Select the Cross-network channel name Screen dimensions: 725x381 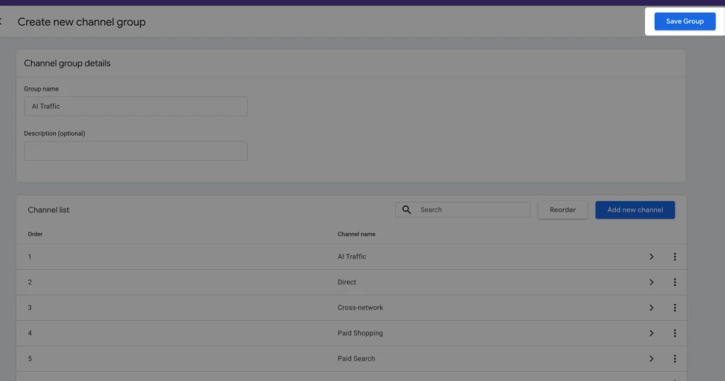[x=360, y=307]
